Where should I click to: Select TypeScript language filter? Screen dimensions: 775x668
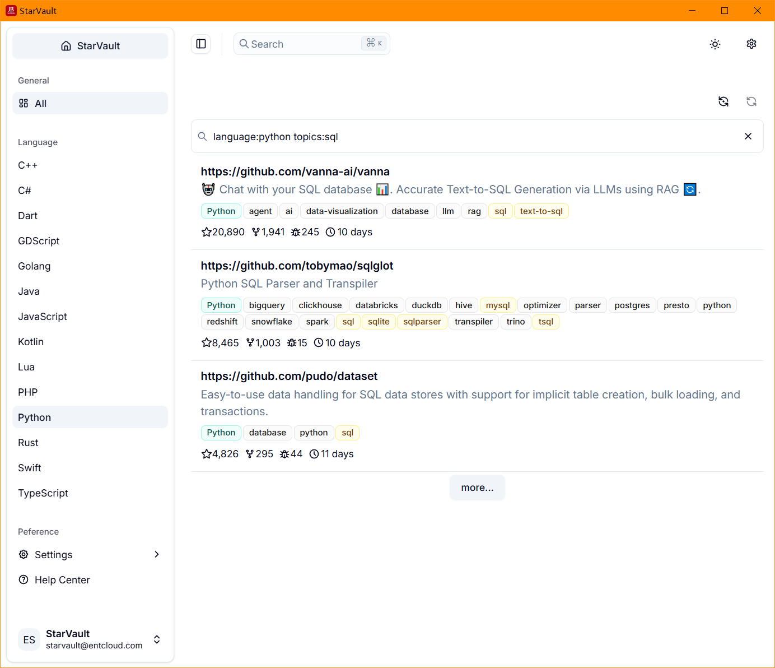click(x=90, y=493)
